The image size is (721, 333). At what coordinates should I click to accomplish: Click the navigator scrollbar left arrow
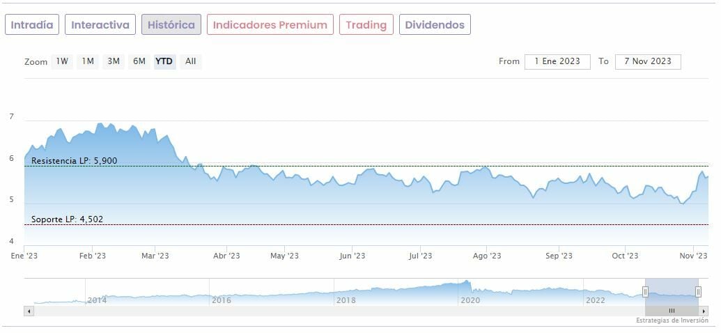pyautogui.click(x=29, y=311)
